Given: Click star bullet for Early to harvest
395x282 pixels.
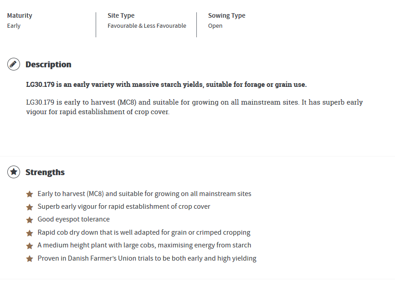Looking at the screenshot, I should click(x=30, y=194).
